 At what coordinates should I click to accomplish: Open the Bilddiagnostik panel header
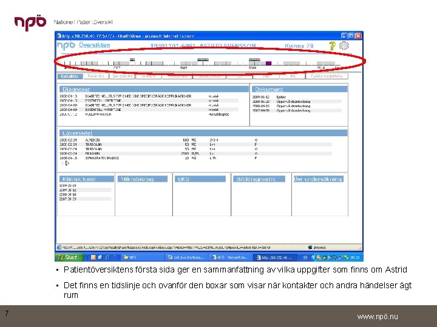coord(259,179)
